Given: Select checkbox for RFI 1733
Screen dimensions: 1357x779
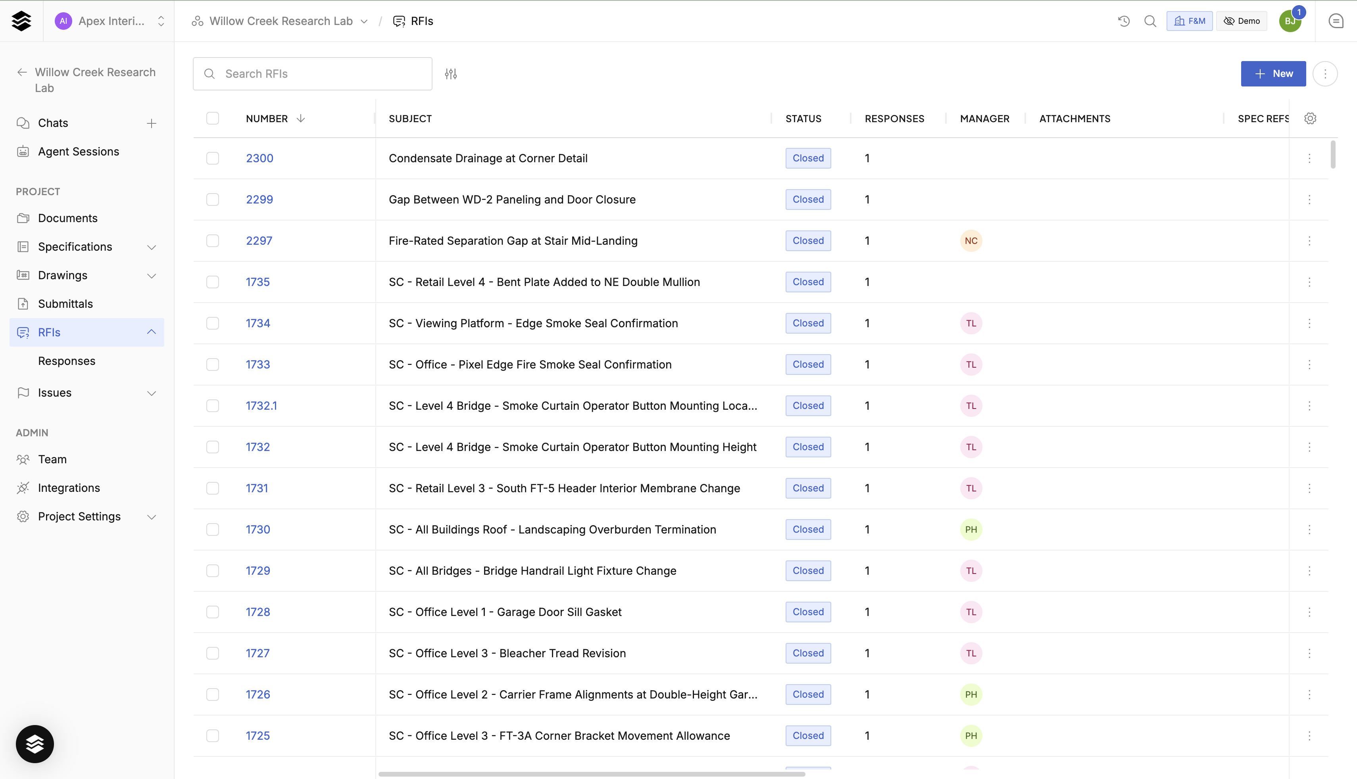Looking at the screenshot, I should (212, 365).
